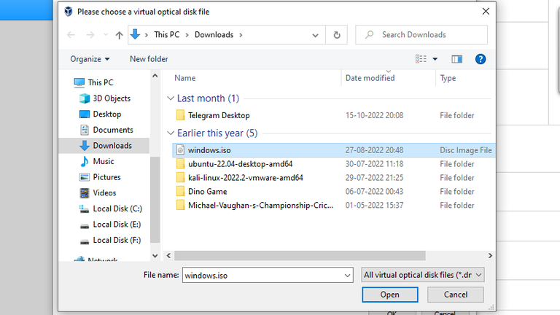Image resolution: width=560 pixels, height=315 pixels.
Task: Click the Cancel button in file dialog
Action: 455,295
